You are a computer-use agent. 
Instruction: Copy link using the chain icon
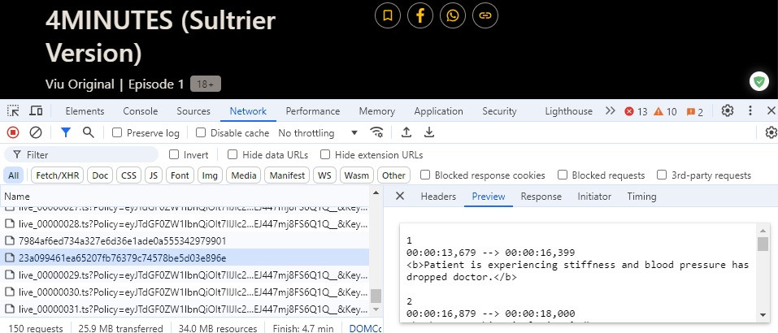[485, 15]
